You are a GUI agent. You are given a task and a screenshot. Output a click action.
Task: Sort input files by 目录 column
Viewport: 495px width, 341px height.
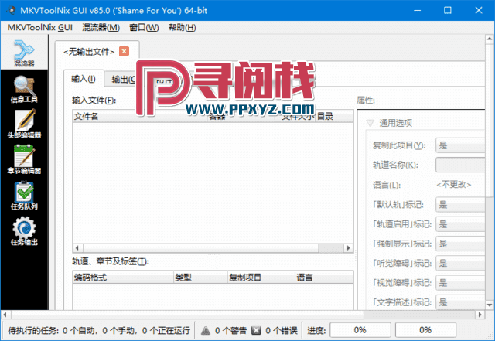tap(335, 117)
